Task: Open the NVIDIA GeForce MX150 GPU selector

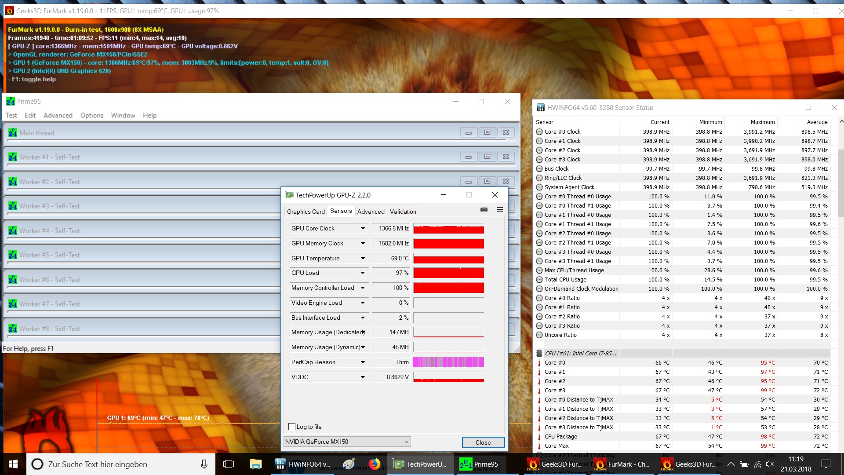Action: click(x=347, y=442)
